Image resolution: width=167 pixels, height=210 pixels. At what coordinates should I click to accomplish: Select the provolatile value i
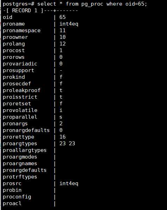click(x=61, y=110)
